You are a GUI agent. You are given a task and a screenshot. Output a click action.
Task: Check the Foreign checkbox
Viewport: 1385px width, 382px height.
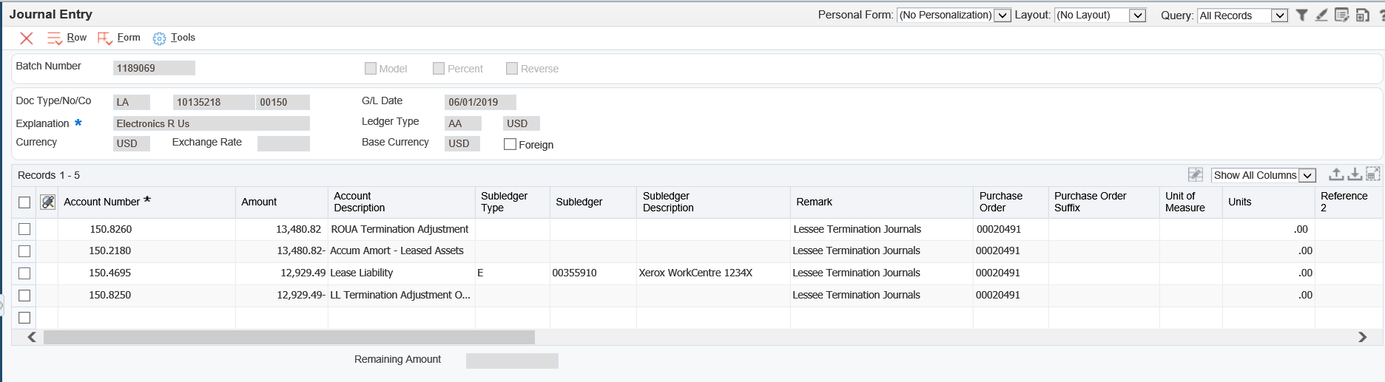pyautogui.click(x=510, y=144)
